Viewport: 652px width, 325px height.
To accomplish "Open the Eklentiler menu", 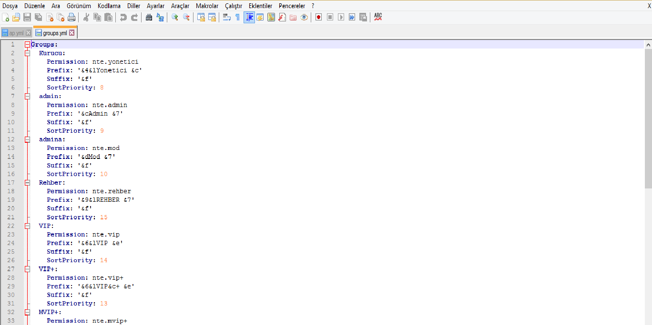I will coord(260,6).
